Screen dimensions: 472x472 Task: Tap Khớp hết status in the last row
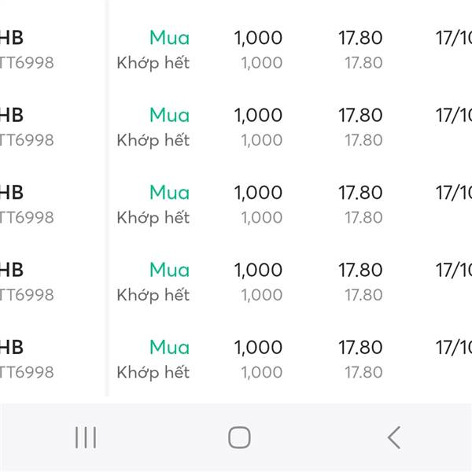[153, 372]
